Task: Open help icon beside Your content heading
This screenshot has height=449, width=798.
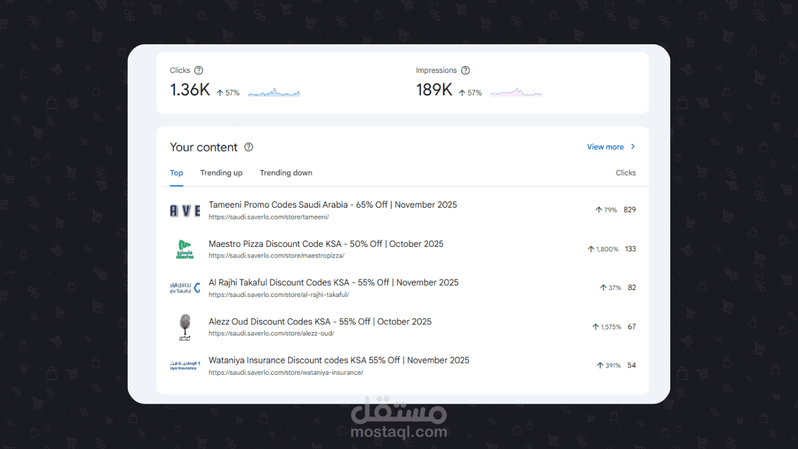Action: (249, 147)
